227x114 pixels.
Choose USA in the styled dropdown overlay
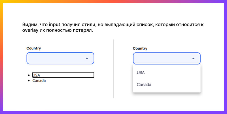141,72
